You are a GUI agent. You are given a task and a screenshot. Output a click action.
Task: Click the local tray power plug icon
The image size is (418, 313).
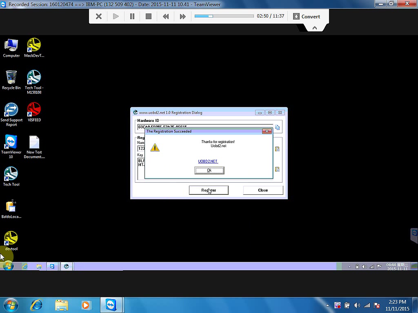347,305
